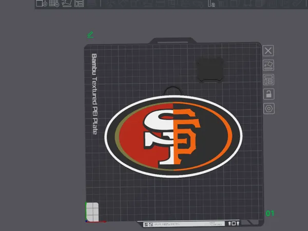Click the Arrange all objects toolbar icon
Screen dimensions: 308x231
coord(79,4)
